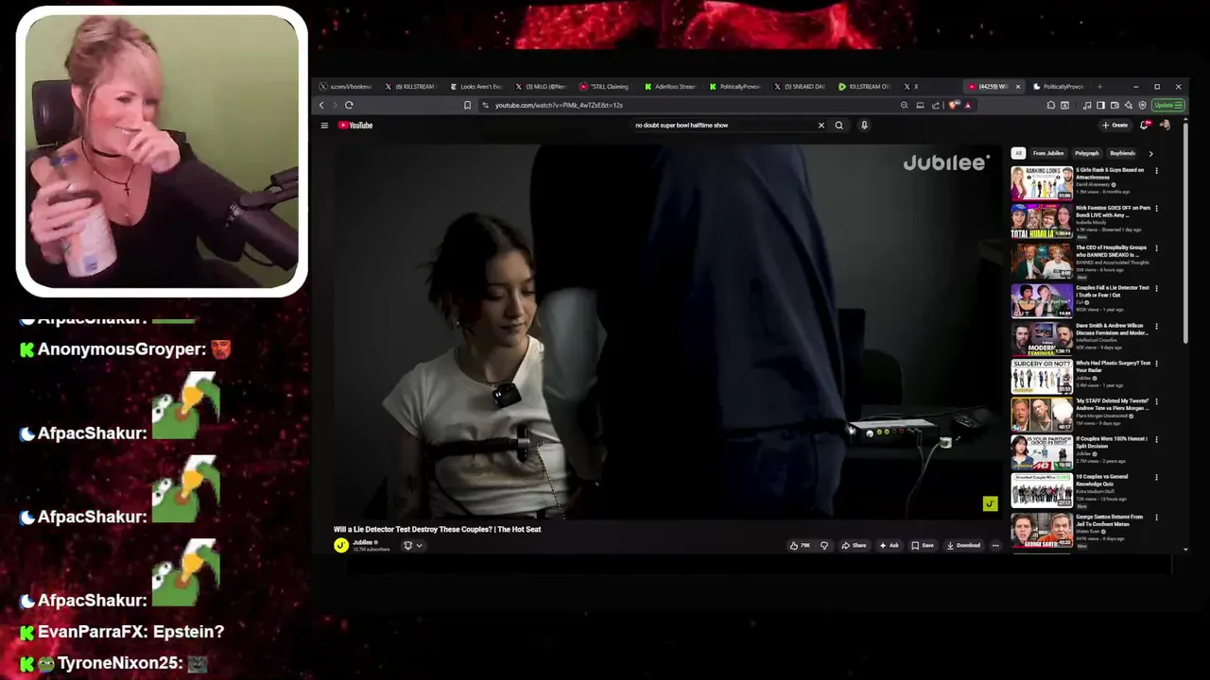Reload the page with the refresh icon
This screenshot has width=1210, height=680.
[x=349, y=105]
